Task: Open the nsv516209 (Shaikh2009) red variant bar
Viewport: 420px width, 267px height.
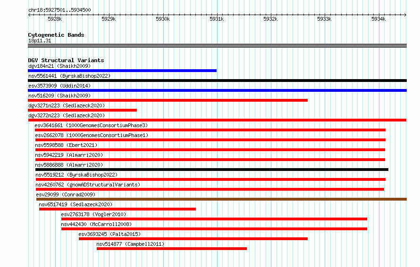Action: (x=168, y=100)
